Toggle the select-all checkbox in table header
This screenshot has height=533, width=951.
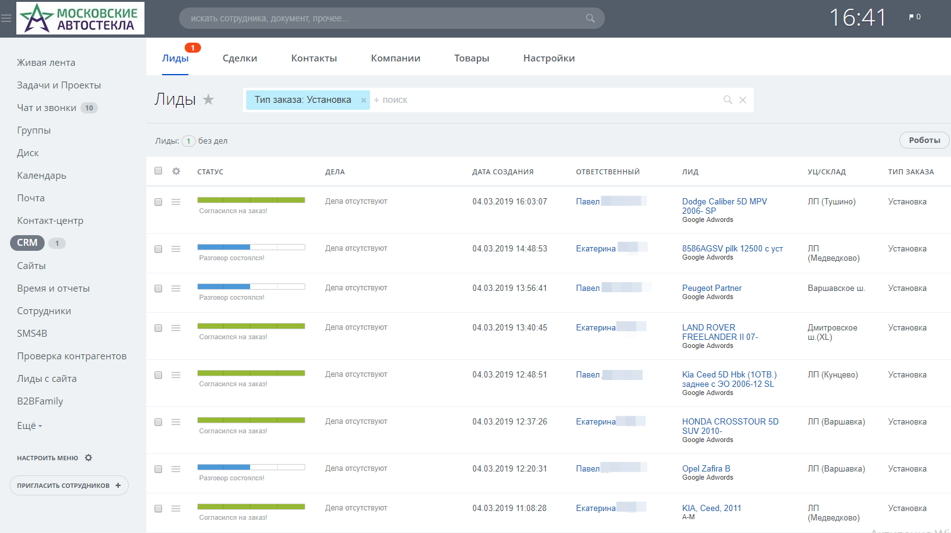(158, 171)
